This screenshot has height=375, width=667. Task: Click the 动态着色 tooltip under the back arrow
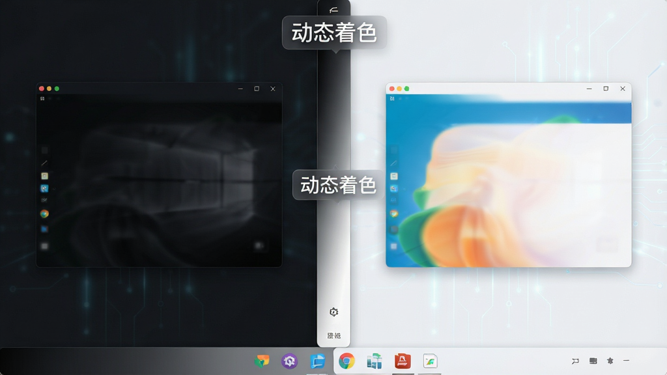[x=334, y=33]
